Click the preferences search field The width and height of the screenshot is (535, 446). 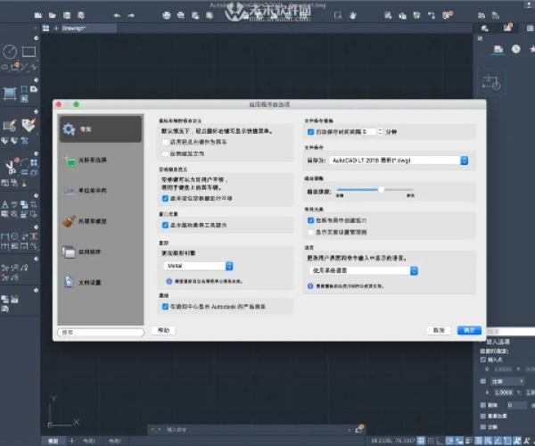101,332
